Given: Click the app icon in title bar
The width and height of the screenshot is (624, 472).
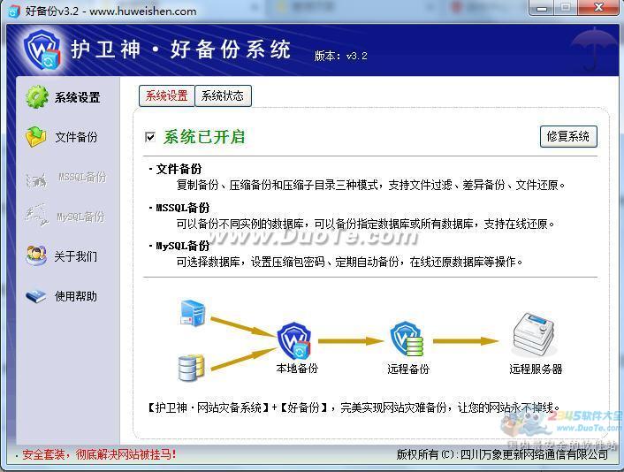Looking at the screenshot, I should click(x=14, y=11).
